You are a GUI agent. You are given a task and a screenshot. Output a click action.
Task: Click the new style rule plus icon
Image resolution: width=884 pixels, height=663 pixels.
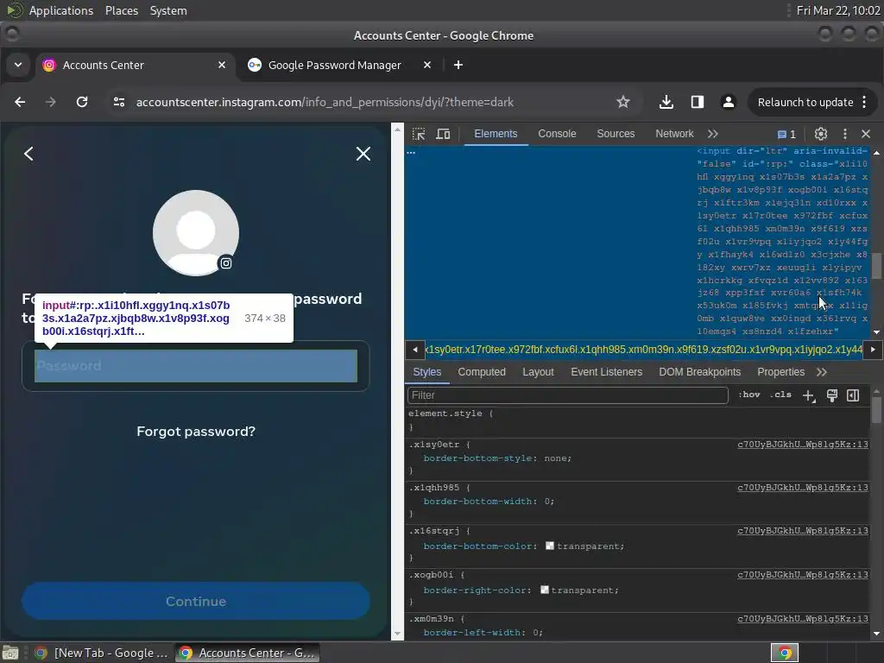(x=808, y=395)
